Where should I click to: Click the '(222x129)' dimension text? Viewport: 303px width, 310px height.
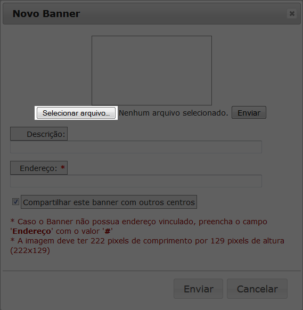click(x=30, y=250)
